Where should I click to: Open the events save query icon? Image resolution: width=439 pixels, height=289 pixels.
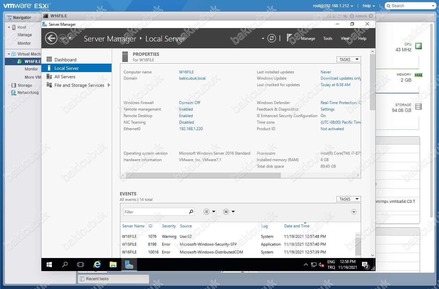coord(226,212)
